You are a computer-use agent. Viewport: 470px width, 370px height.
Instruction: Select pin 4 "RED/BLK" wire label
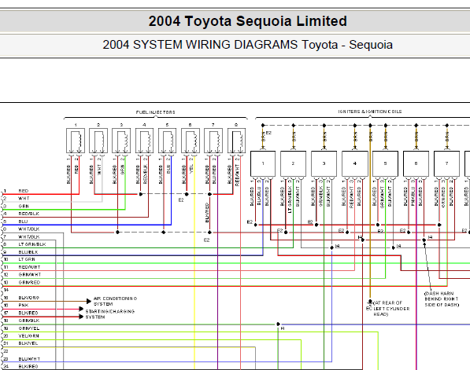pyautogui.click(x=29, y=214)
